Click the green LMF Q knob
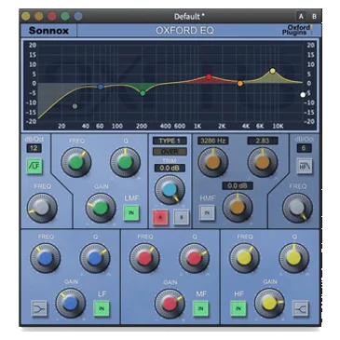 [x=126, y=162]
